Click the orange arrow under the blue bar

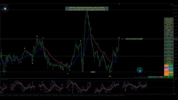tap(166, 70)
